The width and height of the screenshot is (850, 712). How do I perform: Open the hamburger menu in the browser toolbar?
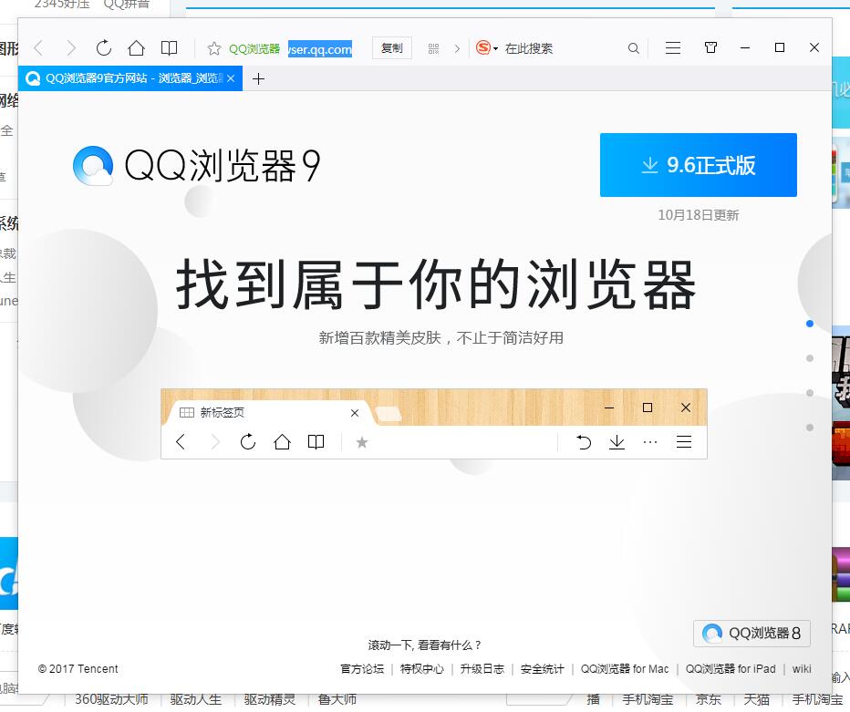point(673,48)
